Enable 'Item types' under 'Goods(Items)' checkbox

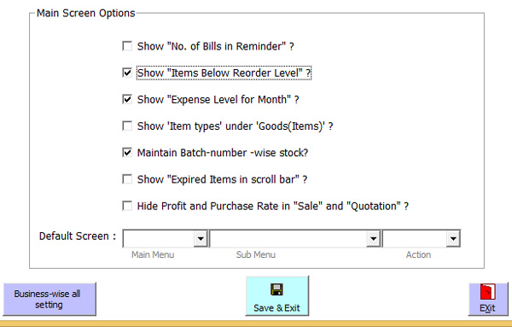point(127,126)
